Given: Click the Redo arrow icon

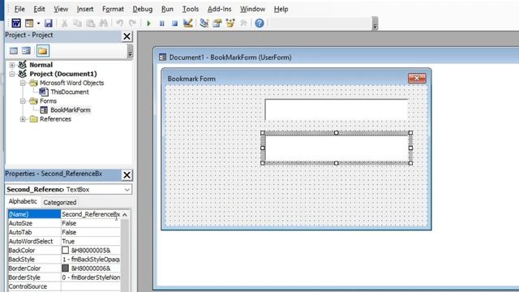Looking at the screenshot, I should click(132, 24).
